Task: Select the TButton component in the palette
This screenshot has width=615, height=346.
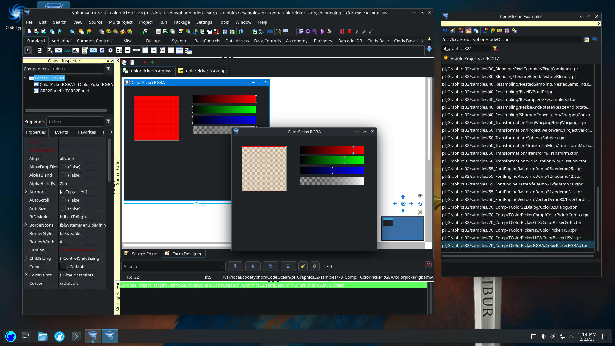Action: point(58,50)
